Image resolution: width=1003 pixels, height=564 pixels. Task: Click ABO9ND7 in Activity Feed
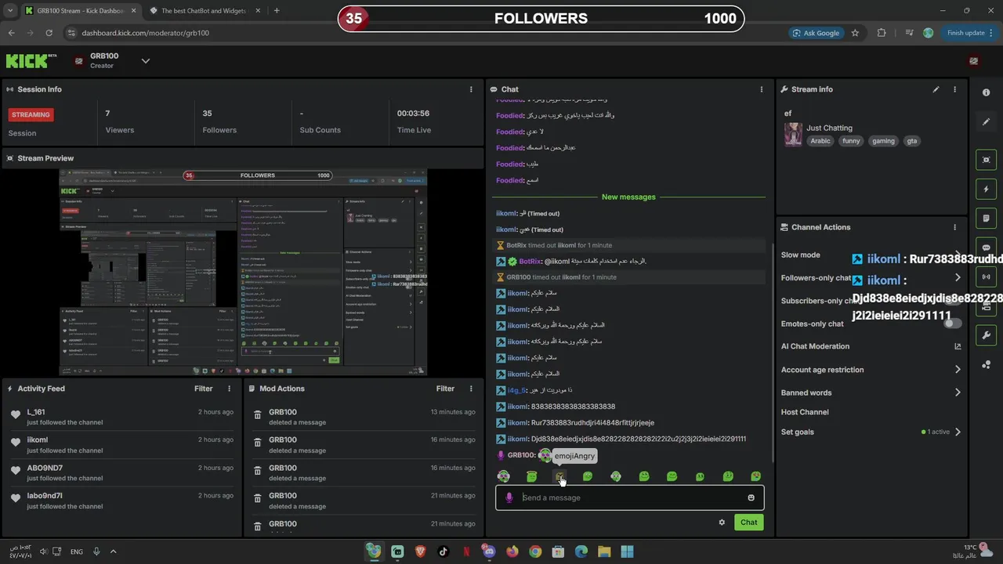click(x=45, y=468)
